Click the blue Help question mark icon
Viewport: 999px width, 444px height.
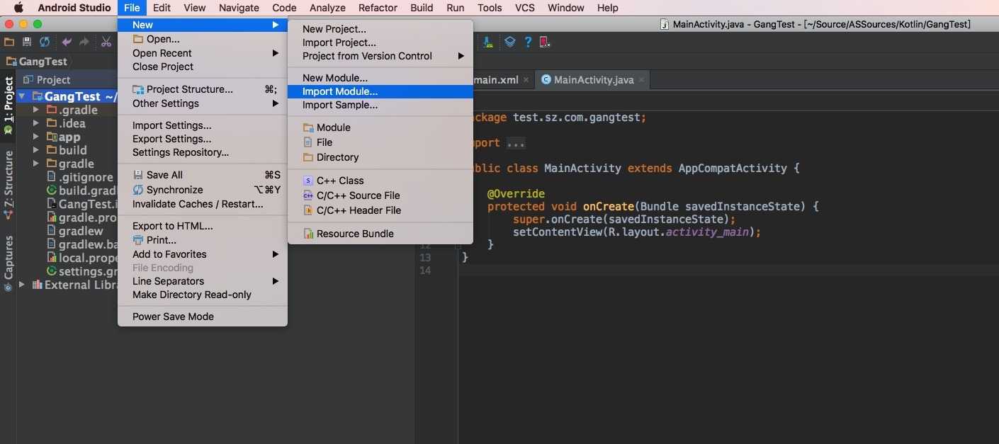(x=528, y=42)
